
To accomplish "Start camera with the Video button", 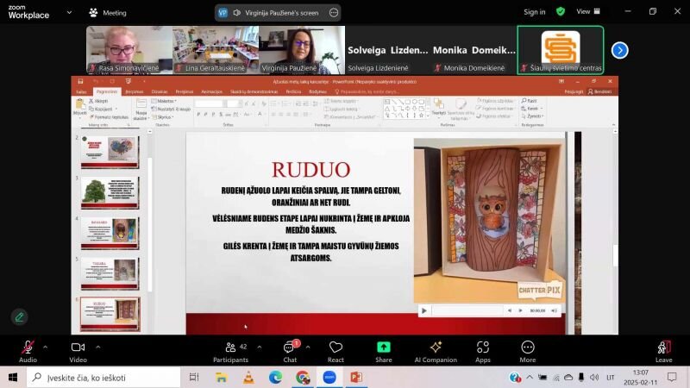I will tap(78, 348).
